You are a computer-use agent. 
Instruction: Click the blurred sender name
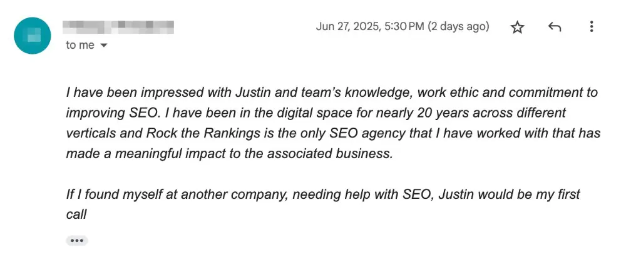[x=119, y=27]
